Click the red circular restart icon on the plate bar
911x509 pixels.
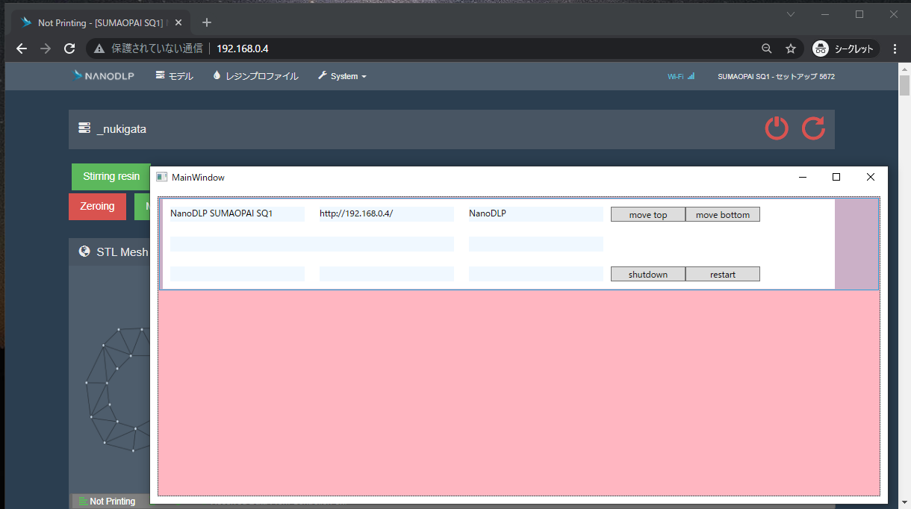coord(814,128)
